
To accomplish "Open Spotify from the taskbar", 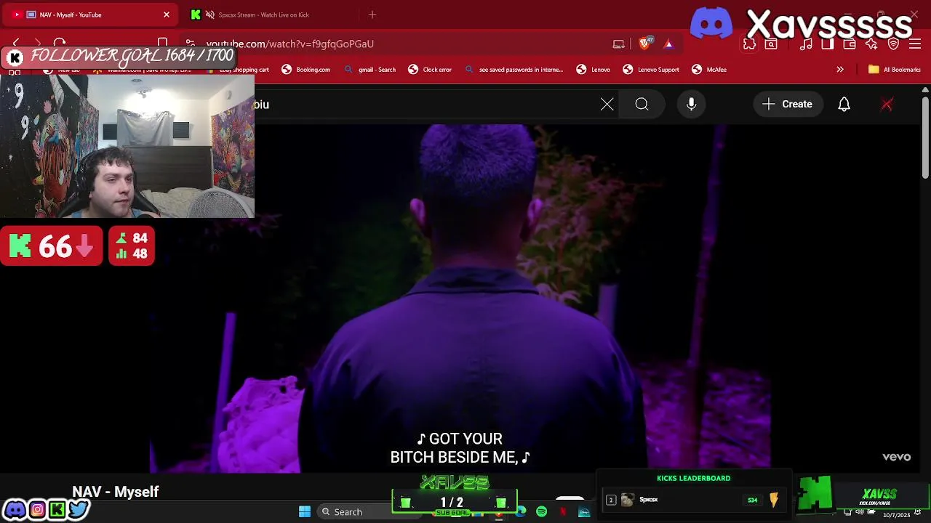I will [541, 512].
